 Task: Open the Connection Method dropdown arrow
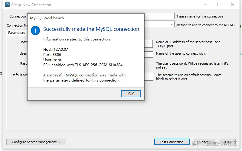tap(172, 24)
